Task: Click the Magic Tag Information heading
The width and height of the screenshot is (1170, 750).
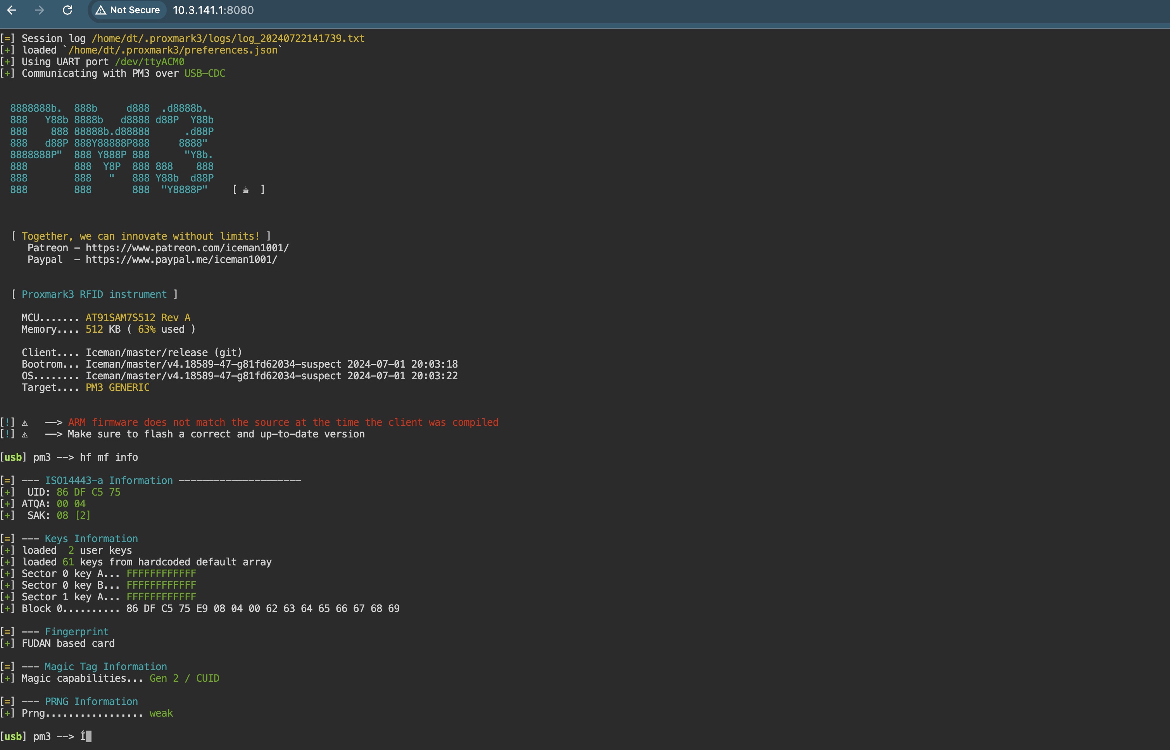Action: (x=106, y=667)
